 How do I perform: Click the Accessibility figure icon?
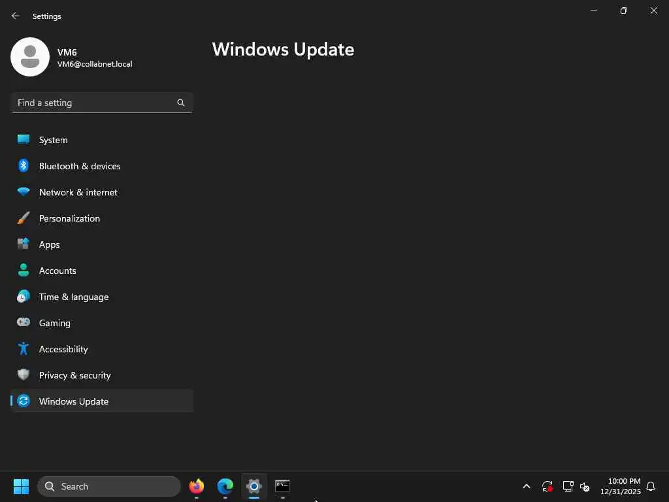(x=24, y=349)
